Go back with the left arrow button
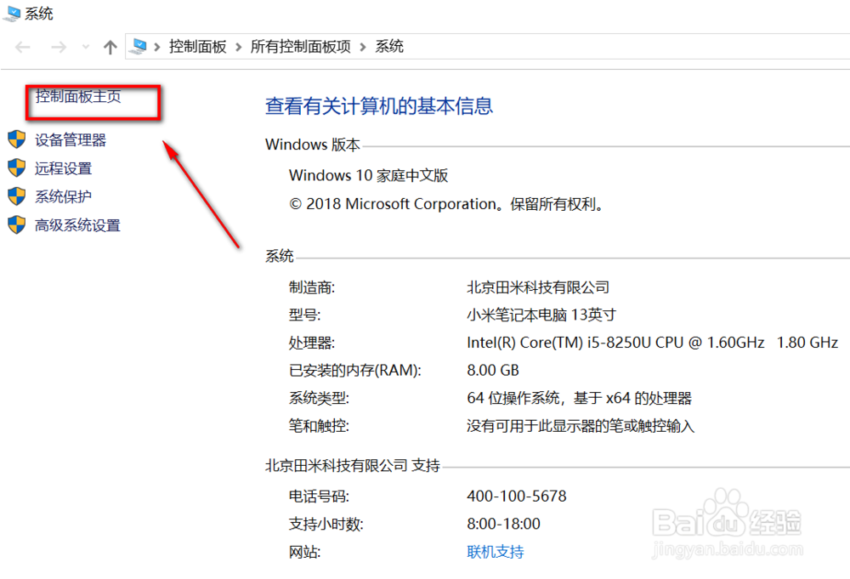850x579 pixels. pos(23,47)
